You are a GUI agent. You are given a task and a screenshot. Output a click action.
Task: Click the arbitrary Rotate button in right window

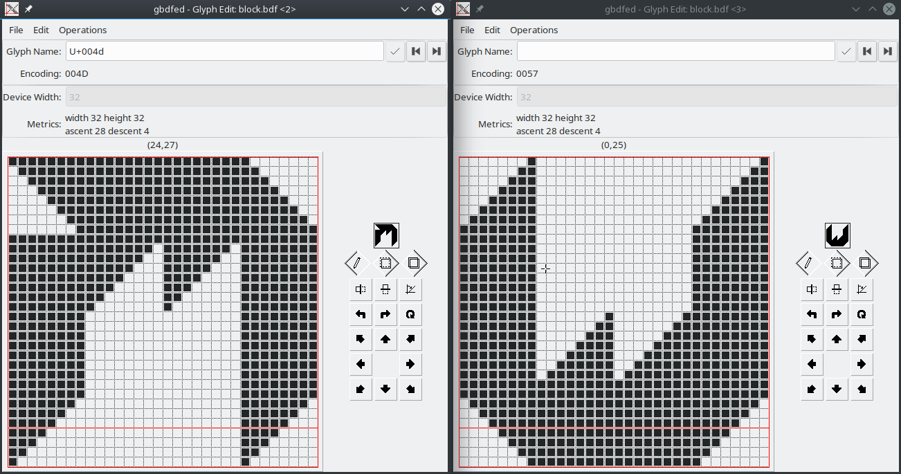point(862,314)
